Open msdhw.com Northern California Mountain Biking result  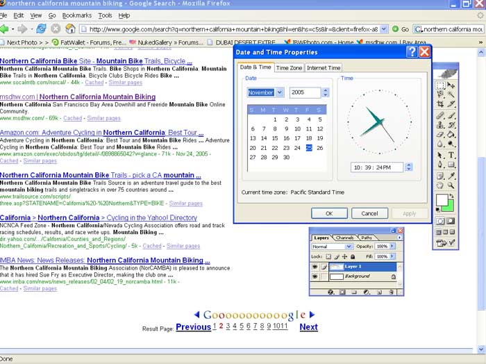pos(78,97)
